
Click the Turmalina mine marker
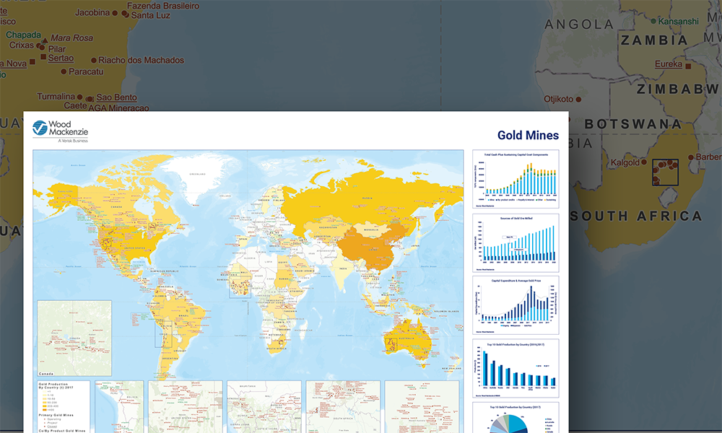[x=80, y=97]
